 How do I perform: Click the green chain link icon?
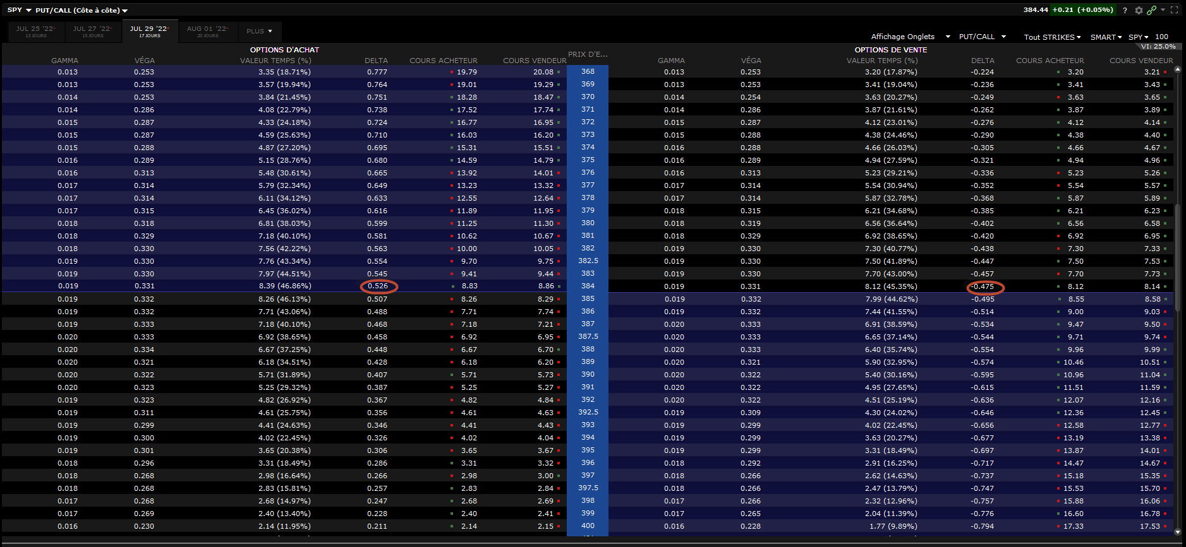(1151, 10)
